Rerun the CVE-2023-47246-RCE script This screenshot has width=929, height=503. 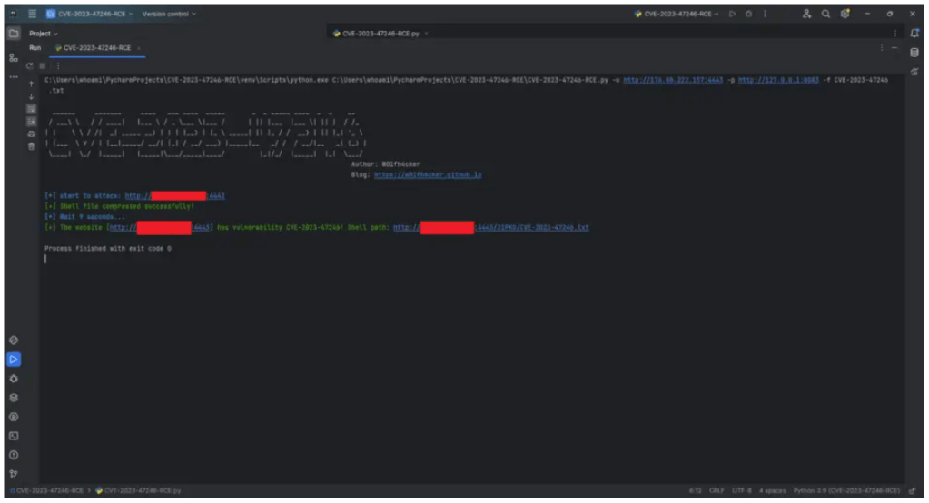pos(29,65)
